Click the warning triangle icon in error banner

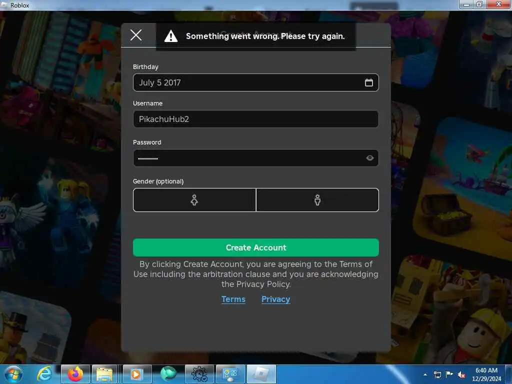171,36
